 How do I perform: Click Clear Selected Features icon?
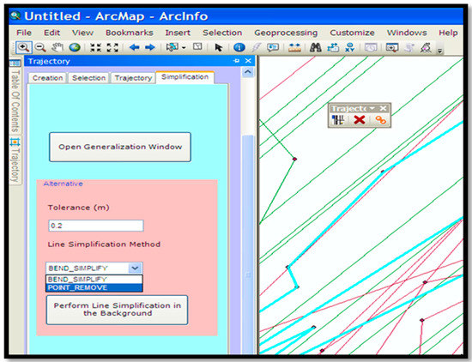tap(197, 46)
